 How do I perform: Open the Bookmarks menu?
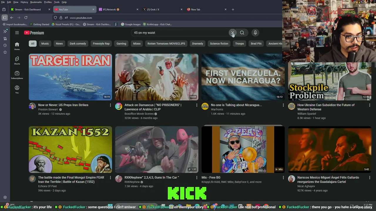36,2
